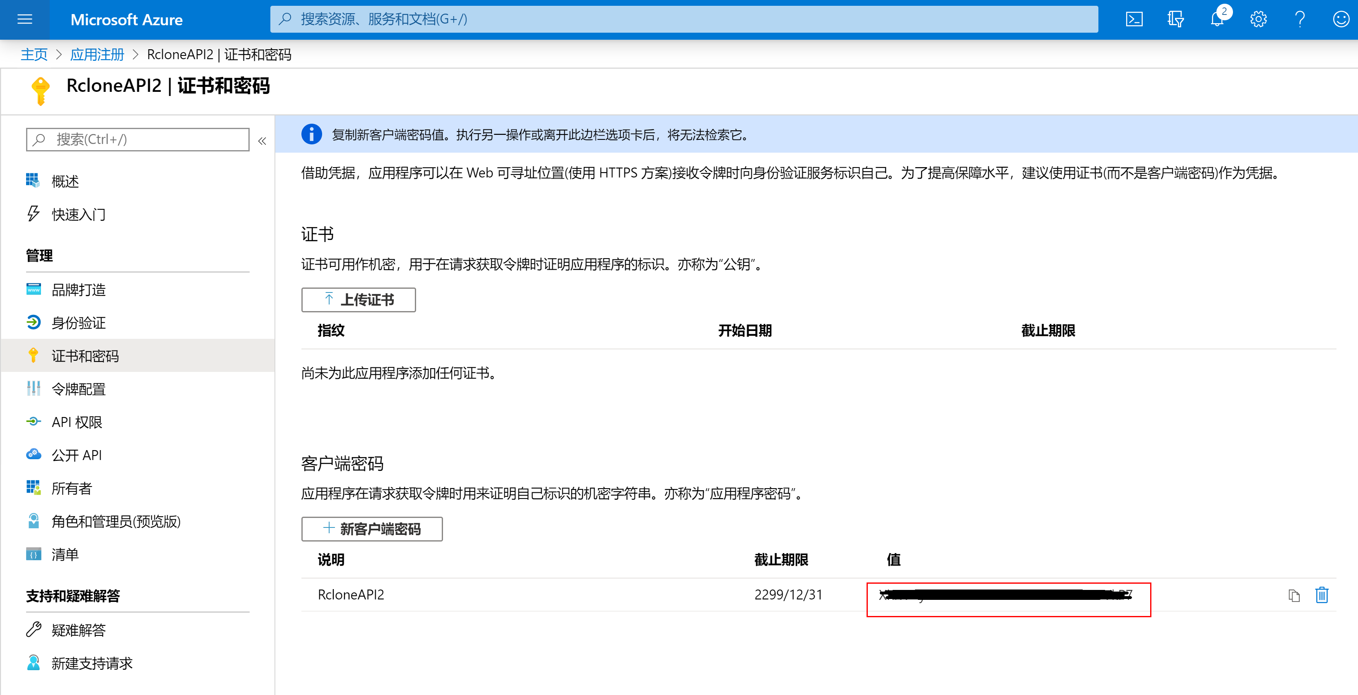Click the 新建支持请求 person icon
This screenshot has width=1358, height=695.
33,662
